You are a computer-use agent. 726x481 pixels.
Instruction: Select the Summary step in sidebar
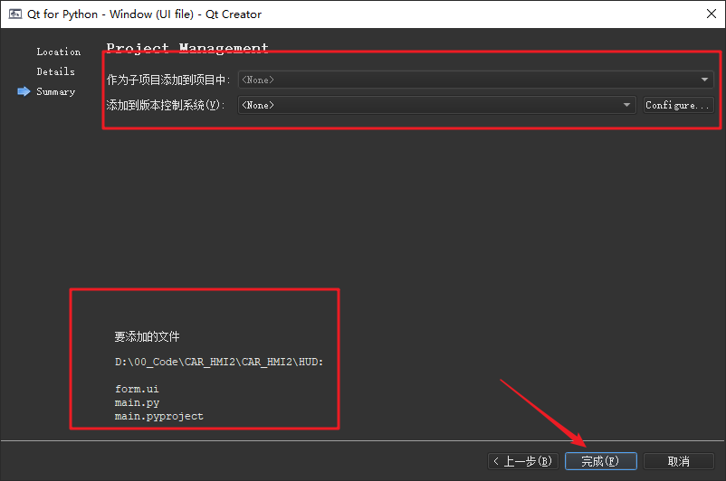(55, 91)
